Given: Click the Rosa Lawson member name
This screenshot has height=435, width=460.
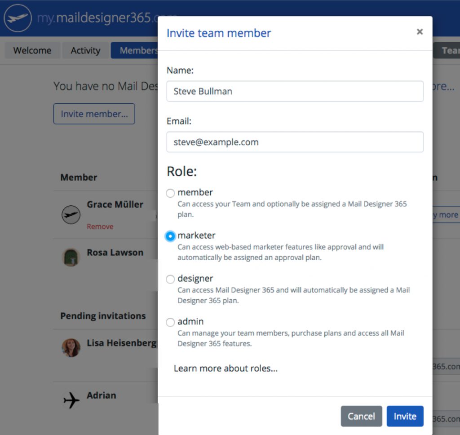Looking at the screenshot, I should tap(115, 253).
